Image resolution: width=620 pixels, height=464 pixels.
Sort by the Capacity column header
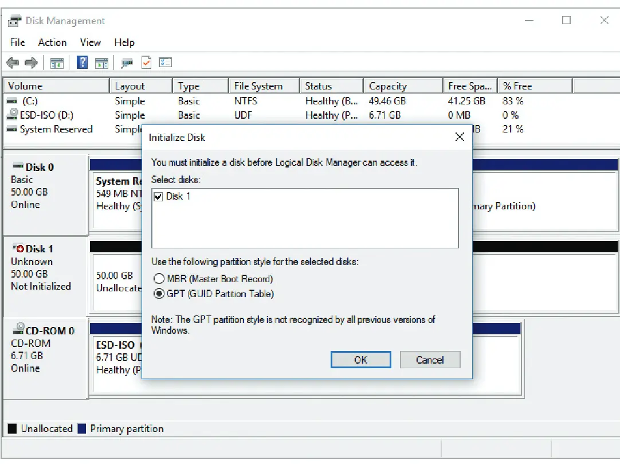point(388,86)
